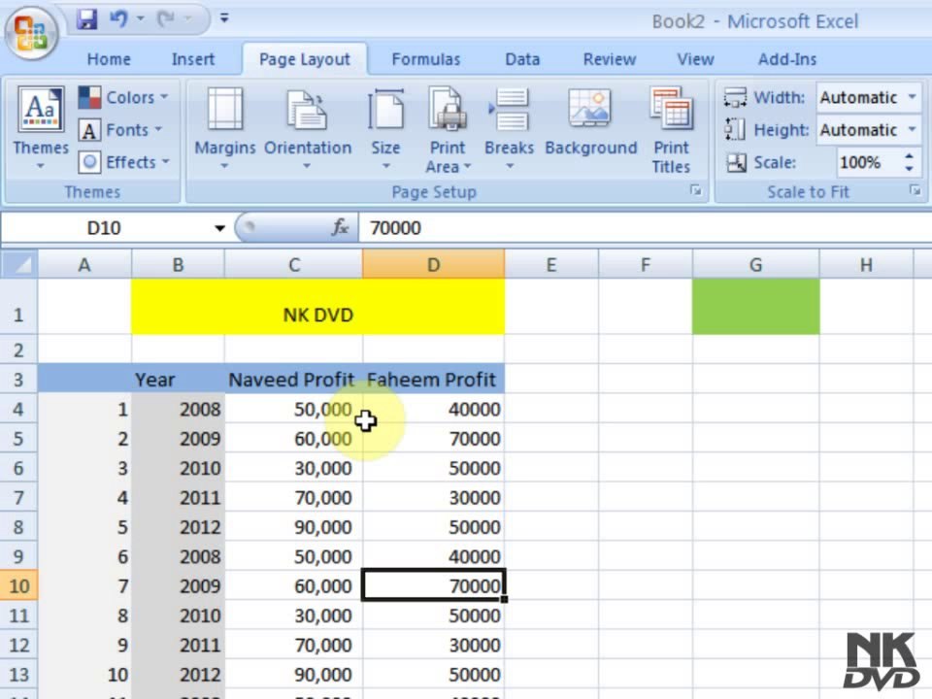Click the Scale 100% field
Viewport: 932px width, 699px height.
pyautogui.click(x=868, y=162)
